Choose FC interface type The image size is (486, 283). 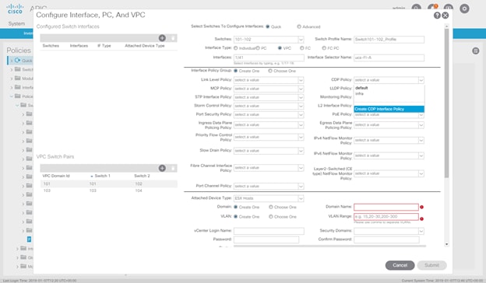pos(302,48)
